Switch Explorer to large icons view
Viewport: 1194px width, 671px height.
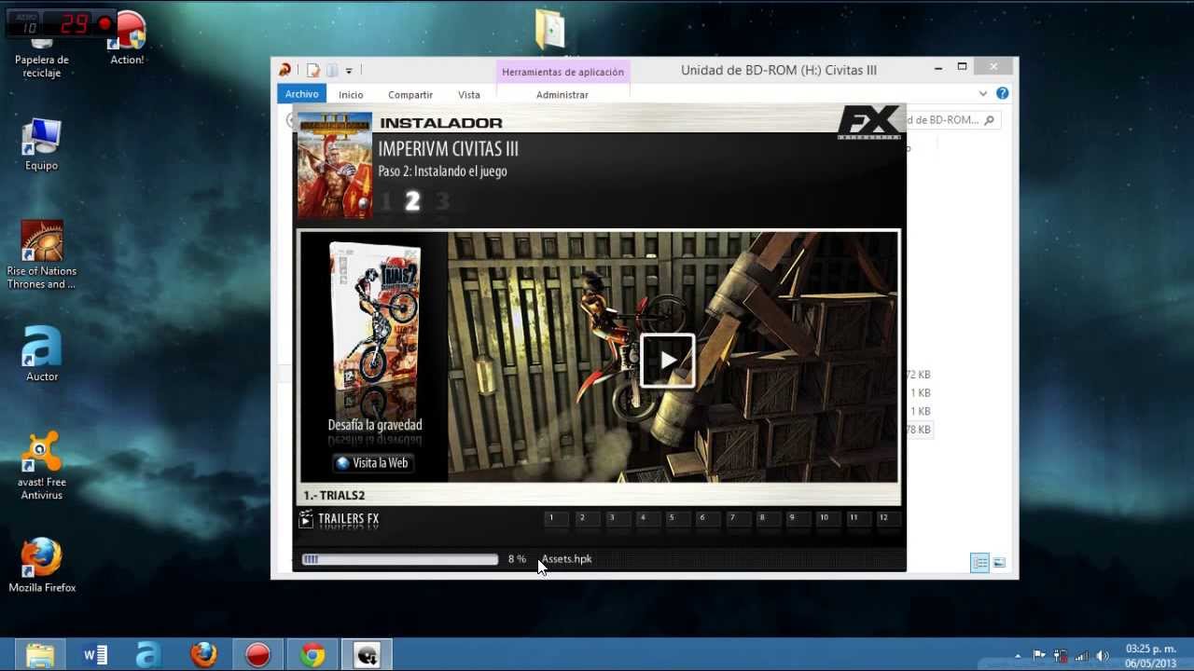pos(999,563)
